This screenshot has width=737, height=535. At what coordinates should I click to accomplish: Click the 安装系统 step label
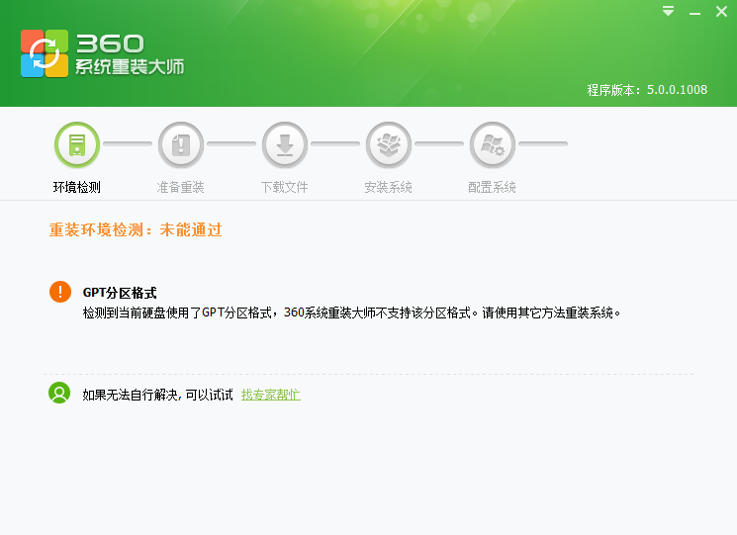(388, 188)
